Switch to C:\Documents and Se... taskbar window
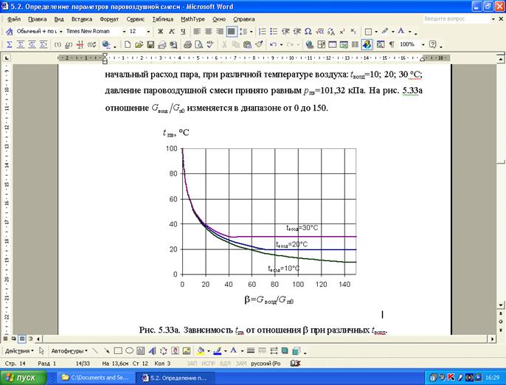The height and width of the screenshot is (385, 506). [x=96, y=377]
